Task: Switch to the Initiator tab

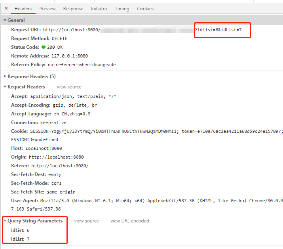Action: pyautogui.click(x=99, y=9)
